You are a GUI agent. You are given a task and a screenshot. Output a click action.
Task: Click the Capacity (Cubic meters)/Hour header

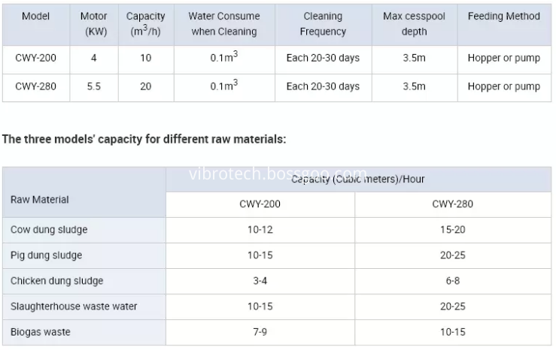[x=357, y=180]
